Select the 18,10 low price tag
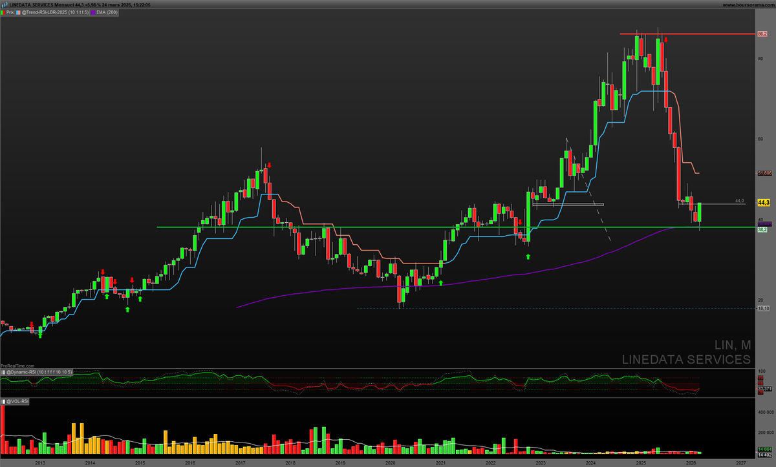 click(763, 309)
